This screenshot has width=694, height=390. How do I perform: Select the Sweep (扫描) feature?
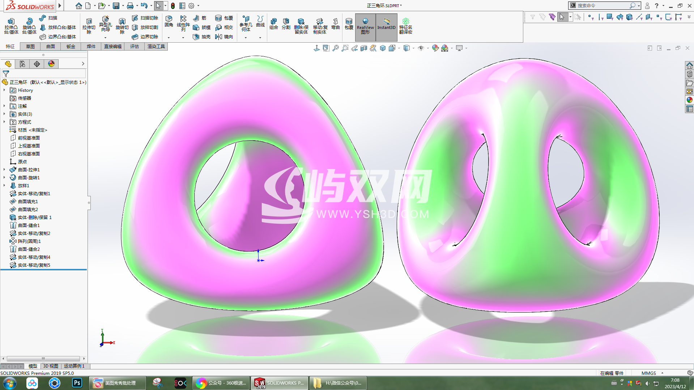coord(48,18)
